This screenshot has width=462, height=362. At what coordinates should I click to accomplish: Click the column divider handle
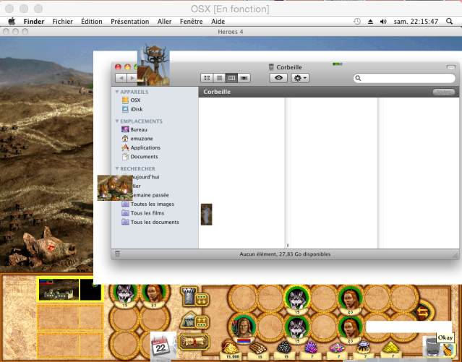pyautogui.click(x=288, y=245)
